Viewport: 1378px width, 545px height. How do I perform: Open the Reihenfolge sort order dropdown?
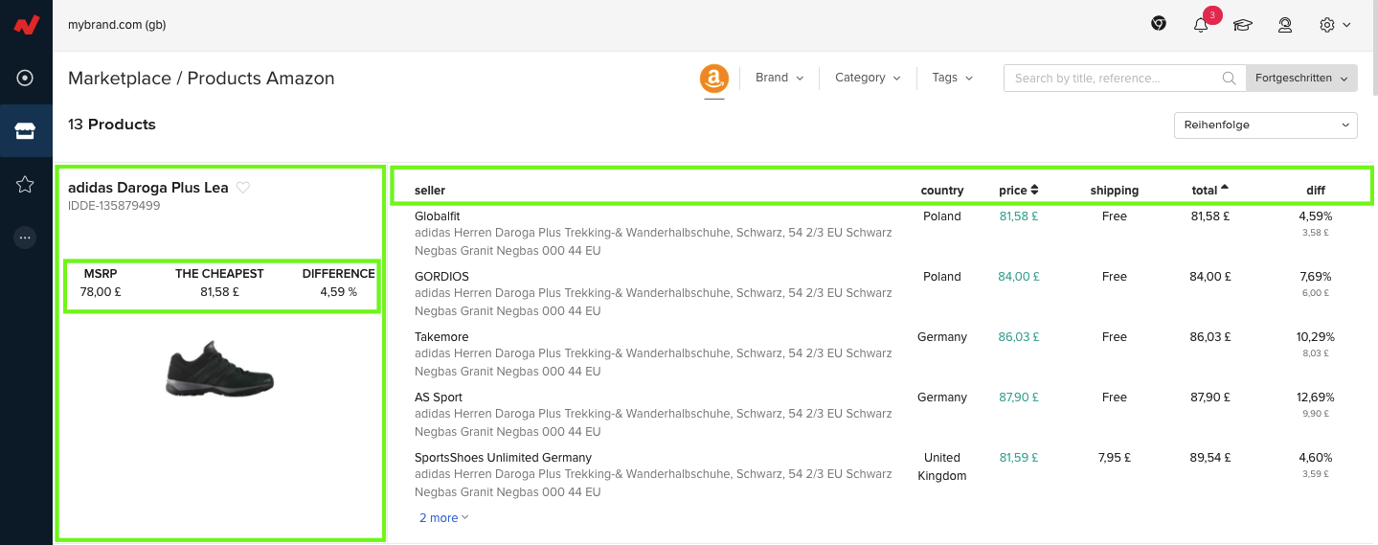tap(1265, 125)
